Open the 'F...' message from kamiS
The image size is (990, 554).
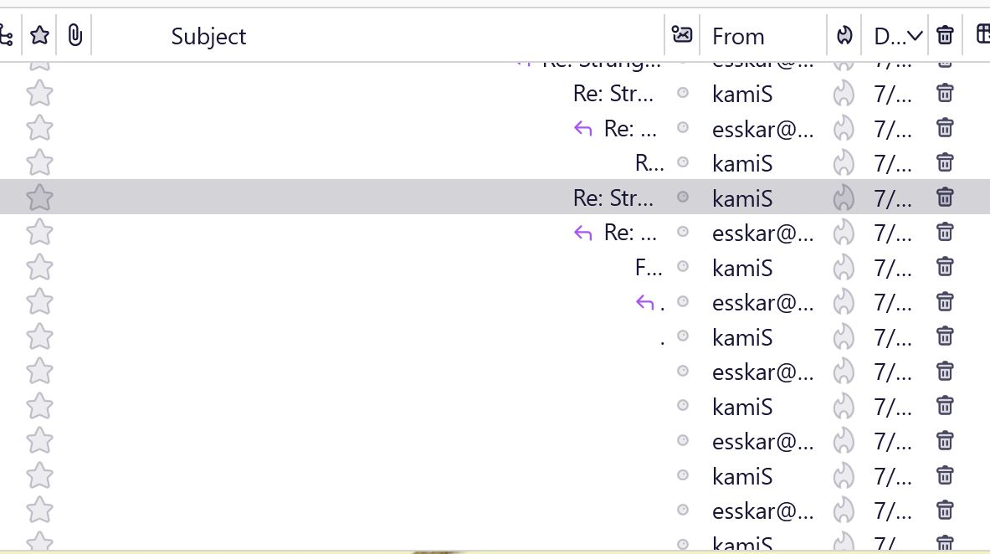649,268
